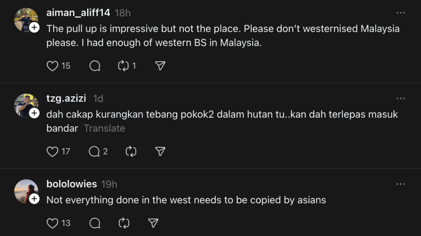Share aiman_aliff14's comment via send icon
Viewport: 421px width, 236px height.
coord(160,66)
